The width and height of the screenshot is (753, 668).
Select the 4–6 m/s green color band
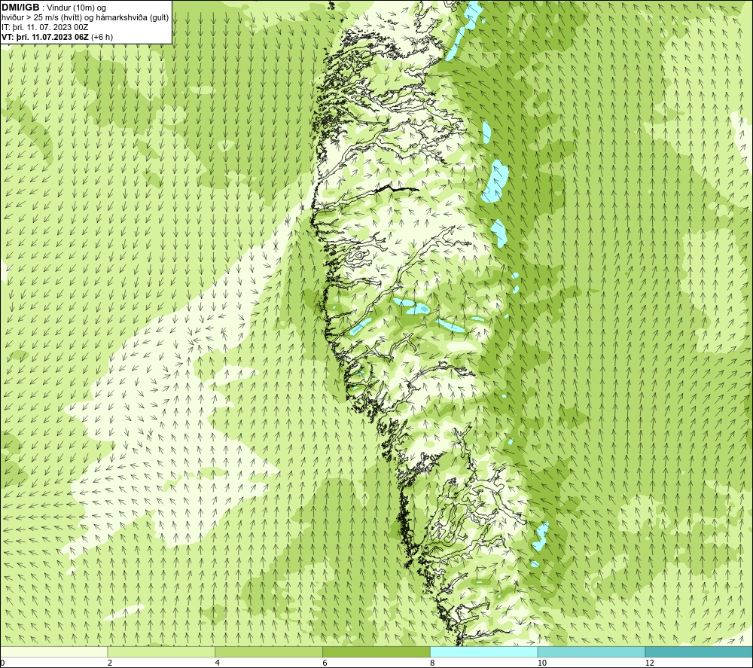coord(269,651)
